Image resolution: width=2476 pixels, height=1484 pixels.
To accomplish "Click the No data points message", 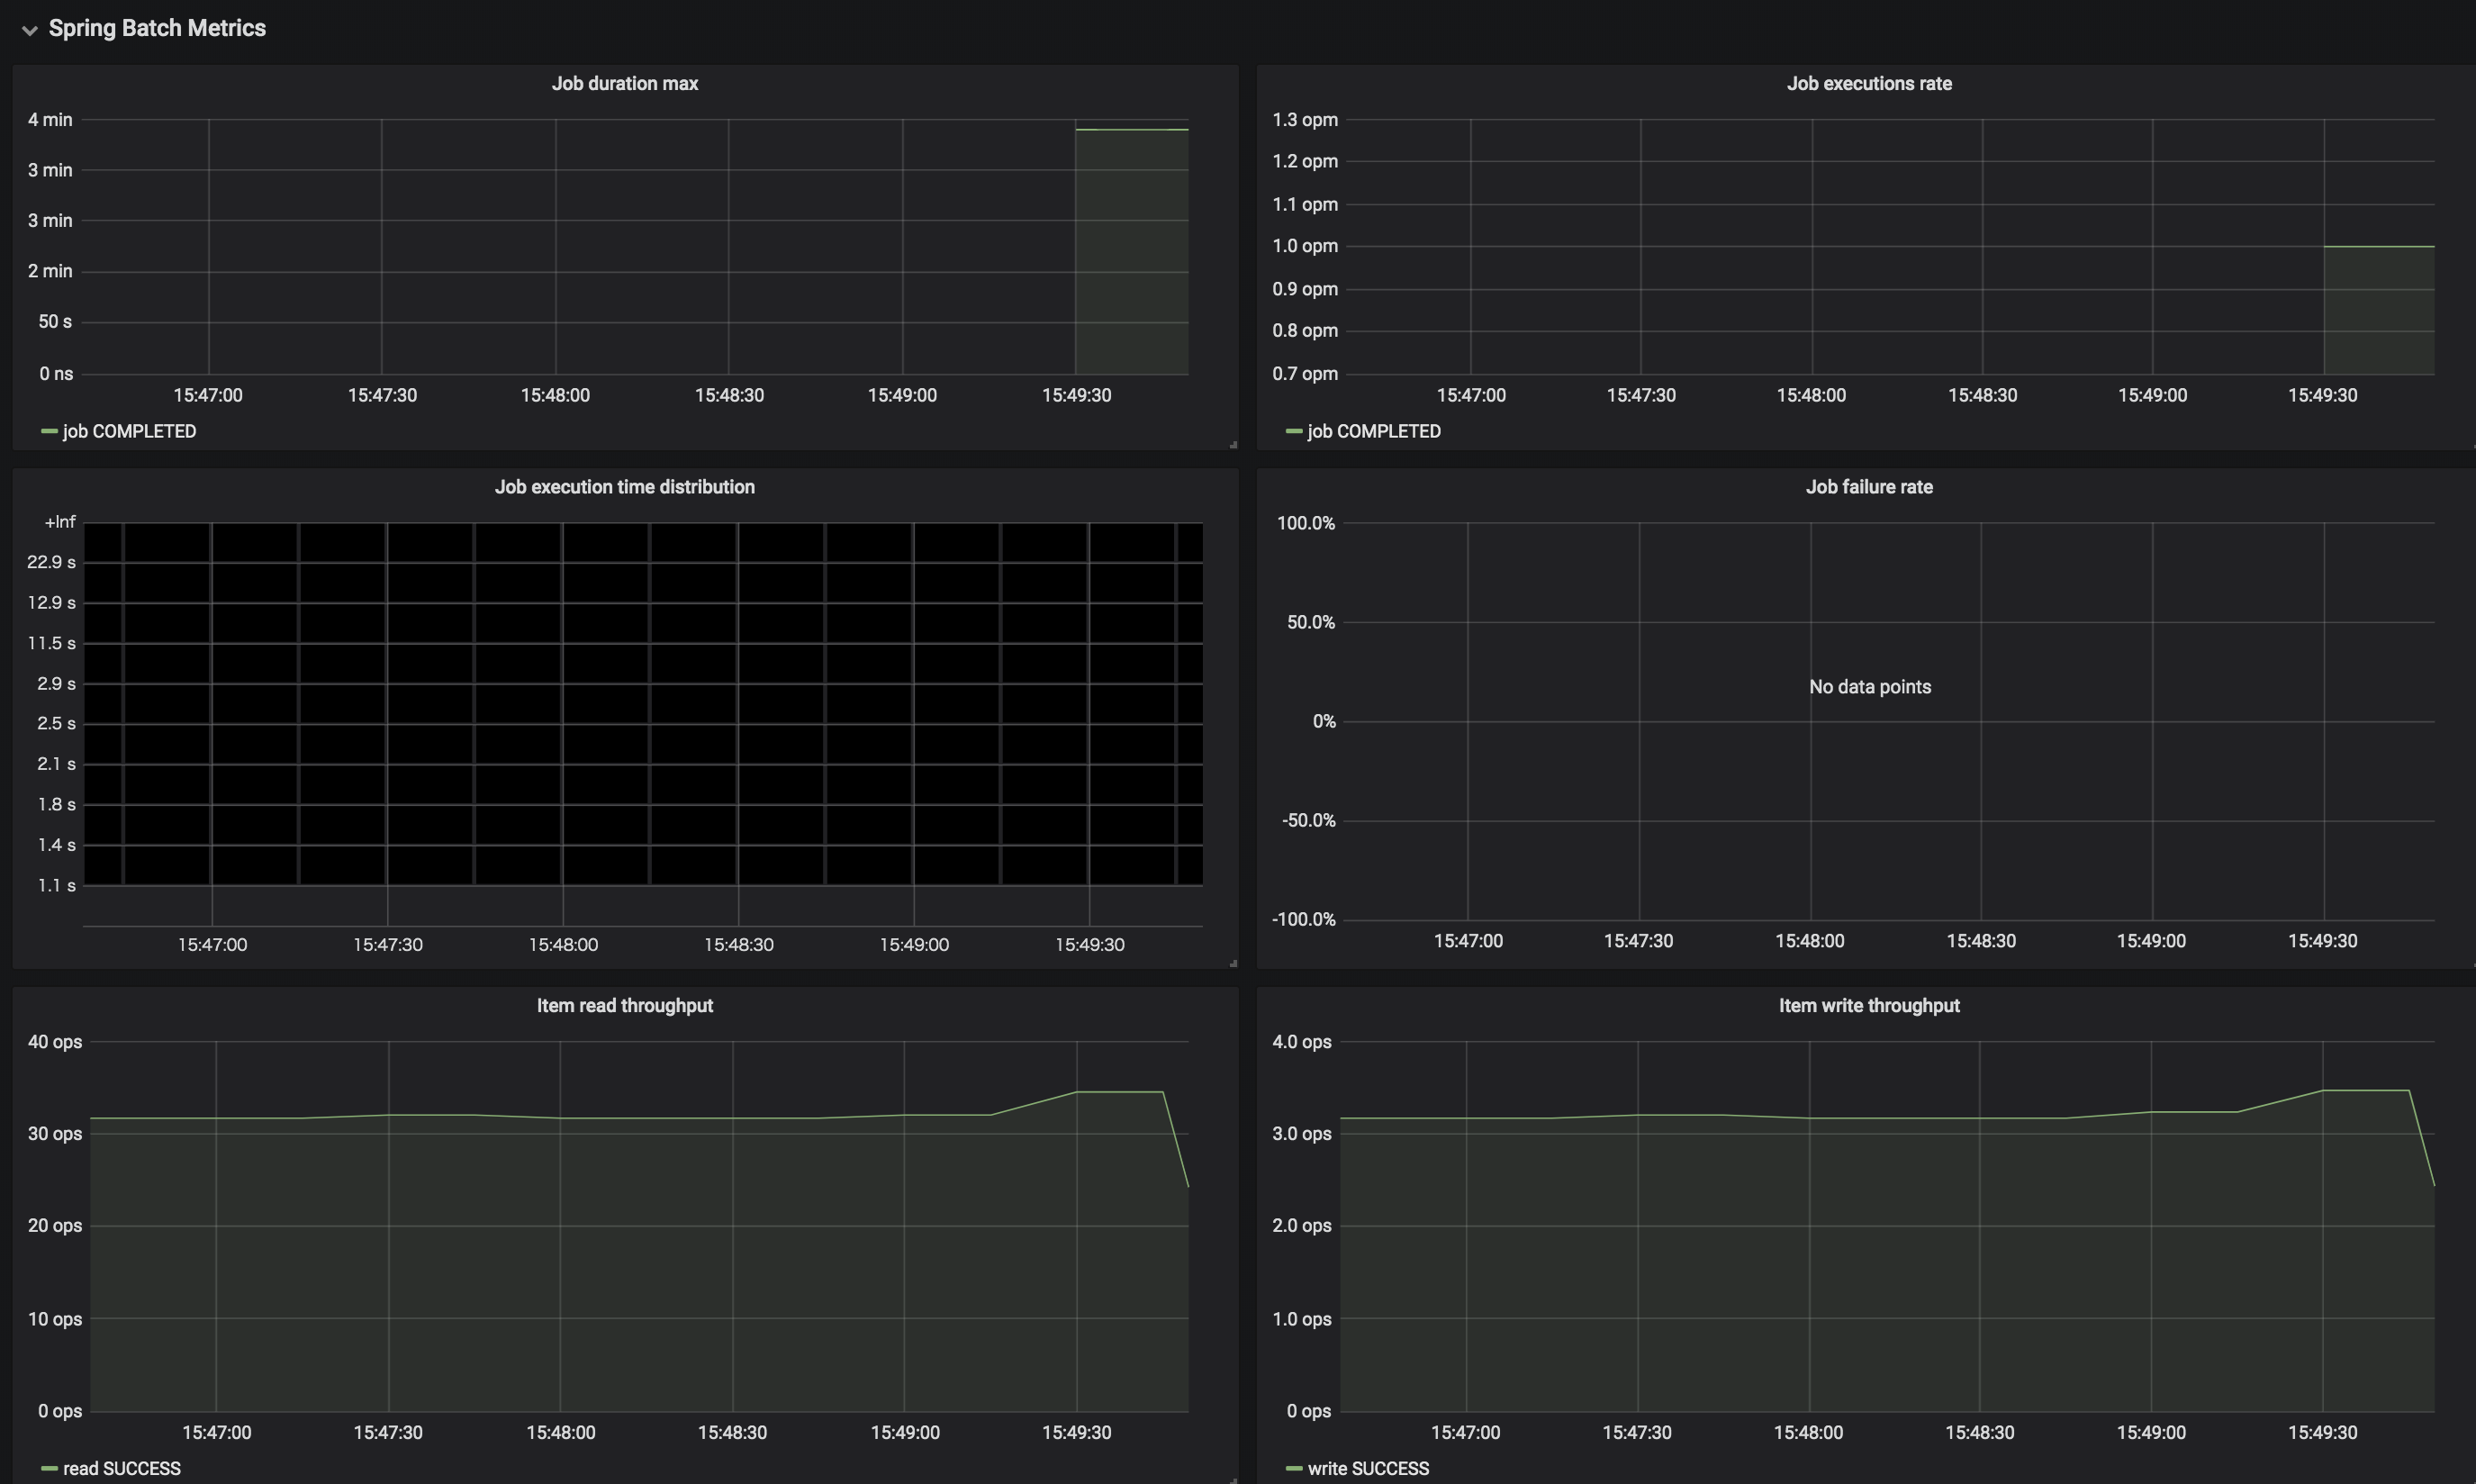I will 1869,687.
